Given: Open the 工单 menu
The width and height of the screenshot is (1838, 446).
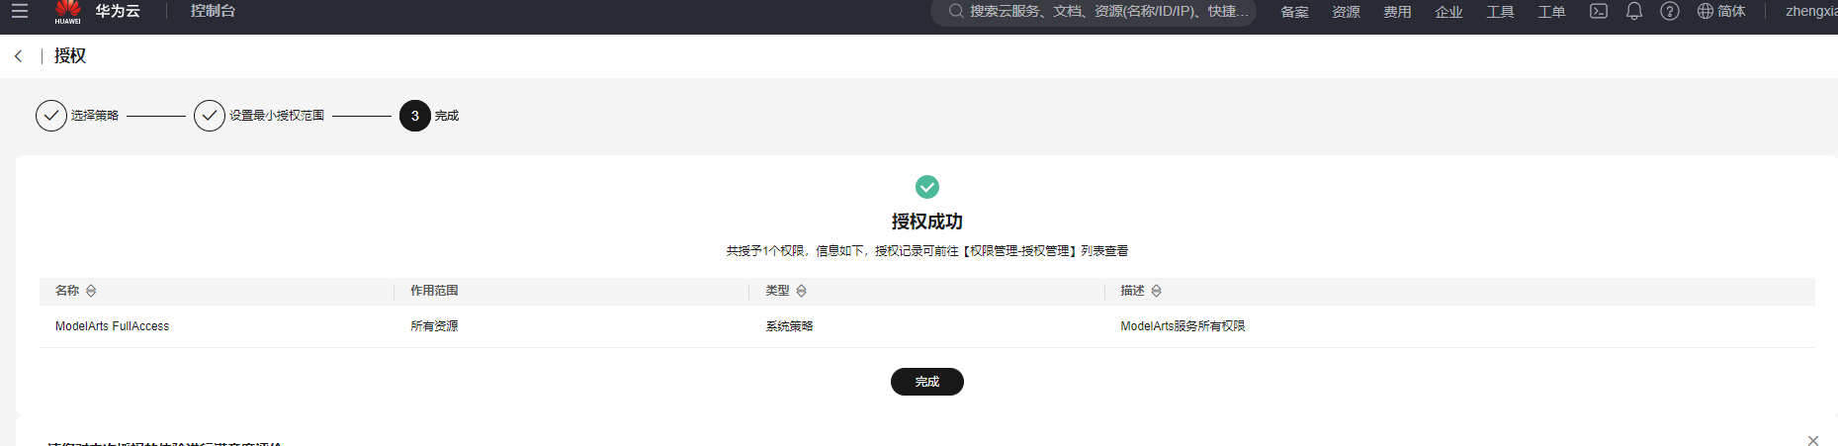Looking at the screenshot, I should (x=1551, y=12).
